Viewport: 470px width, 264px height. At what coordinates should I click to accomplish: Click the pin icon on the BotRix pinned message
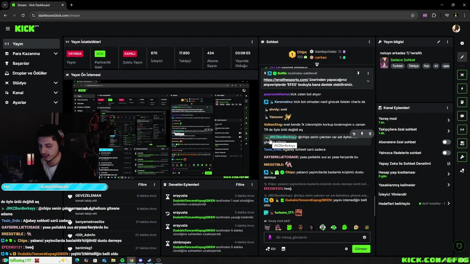pos(358,73)
